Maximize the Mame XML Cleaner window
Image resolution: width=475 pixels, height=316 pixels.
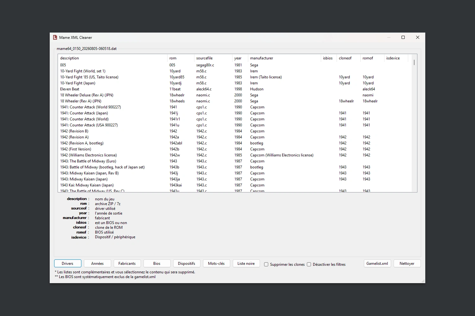coord(403,37)
